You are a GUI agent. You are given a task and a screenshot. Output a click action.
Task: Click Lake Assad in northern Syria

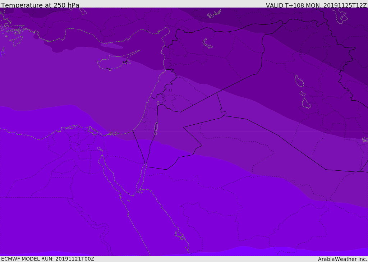pyautogui.click(x=207, y=43)
